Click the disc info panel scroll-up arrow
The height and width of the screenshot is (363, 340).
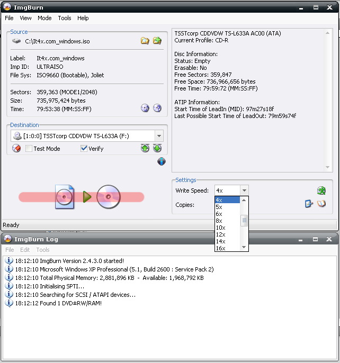[327, 33]
